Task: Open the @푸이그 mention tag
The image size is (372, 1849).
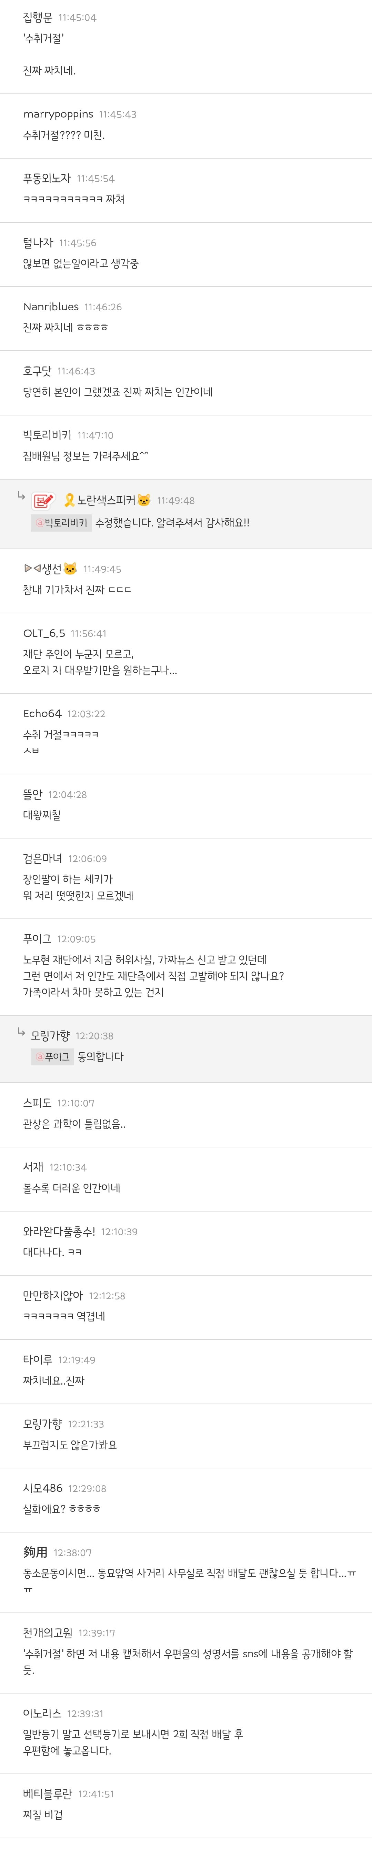Action: [x=53, y=1057]
